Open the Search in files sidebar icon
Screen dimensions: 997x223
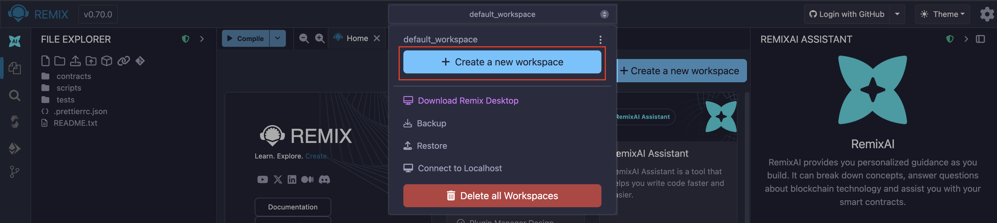pyautogui.click(x=15, y=95)
